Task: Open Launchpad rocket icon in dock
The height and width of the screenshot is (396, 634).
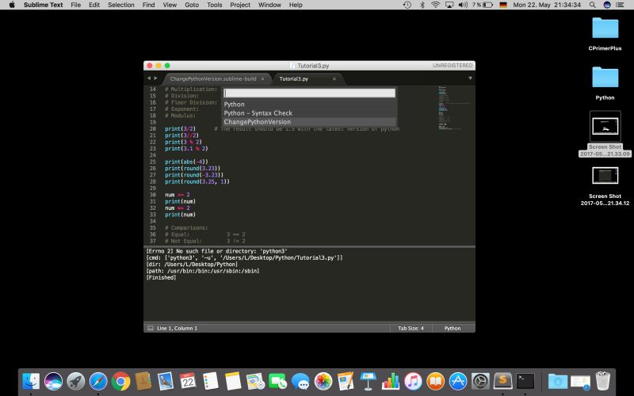Action: click(x=76, y=381)
